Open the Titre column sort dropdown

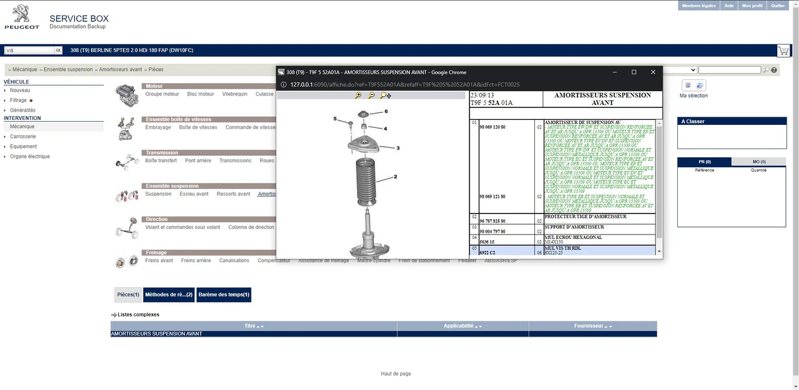261,326
